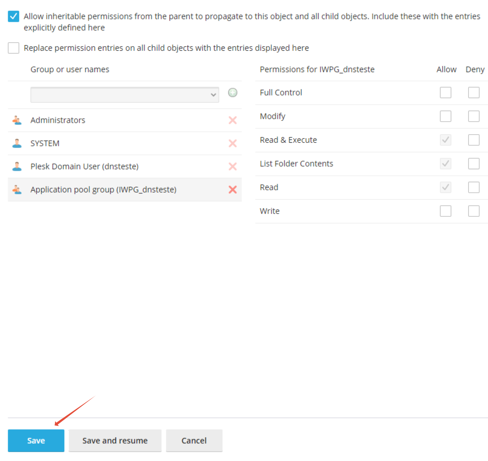This screenshot has width=488, height=461.
Task: Remove Plesk Domain User with red X
Action: pyautogui.click(x=232, y=166)
